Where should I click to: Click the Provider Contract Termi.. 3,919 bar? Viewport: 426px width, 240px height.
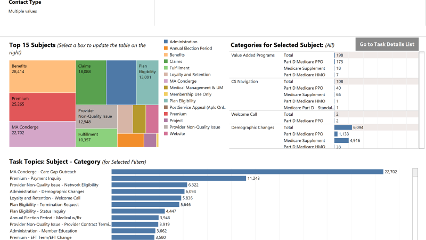(135, 224)
